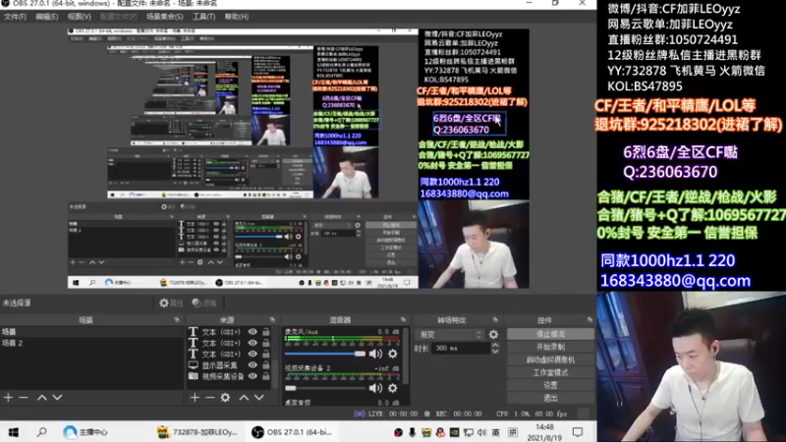The image size is (786, 442).
Task: Open Windows taskbar search
Action: click(x=41, y=432)
